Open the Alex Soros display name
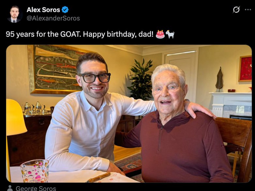Viewport: 255px width, 191px height. tap(43, 10)
